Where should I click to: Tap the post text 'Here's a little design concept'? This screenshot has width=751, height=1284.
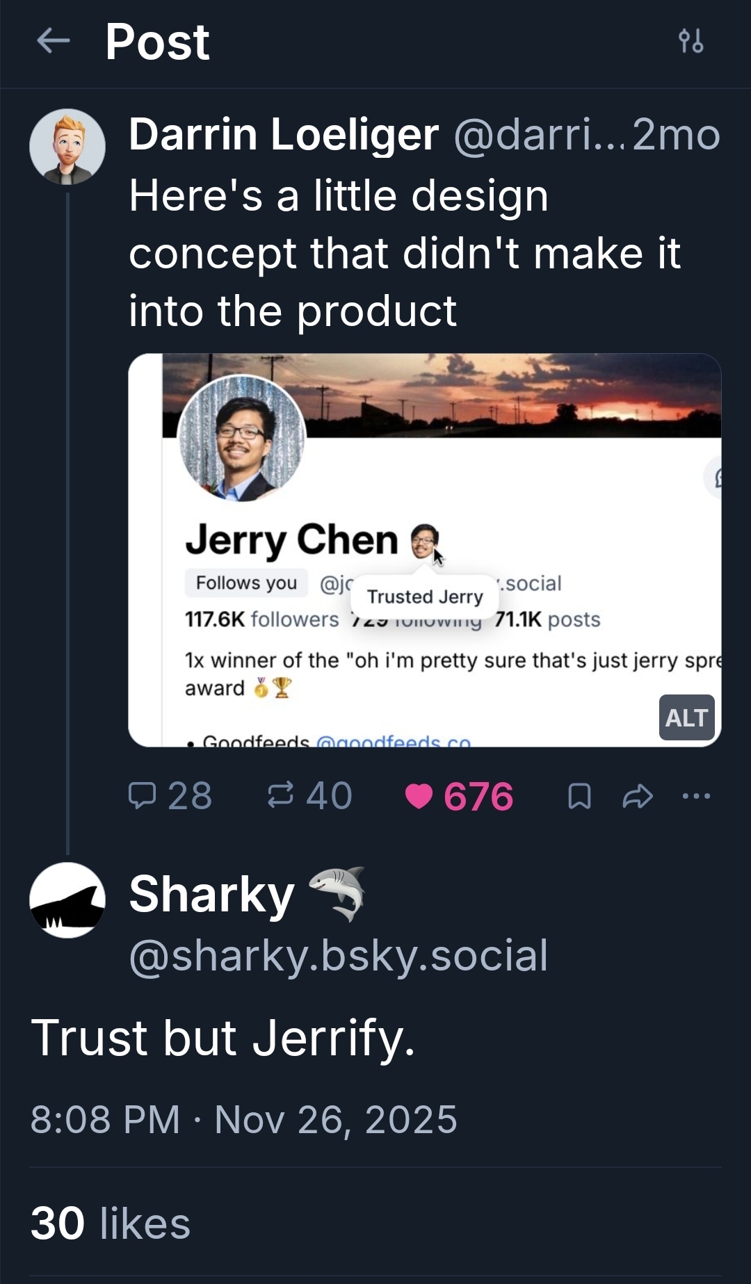[x=403, y=252]
